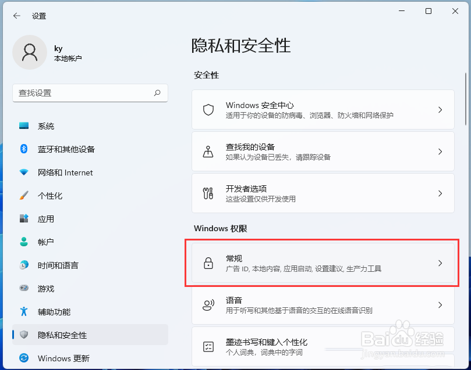The height and width of the screenshot is (370, 471).
Task: Open the 查找我的设备 card
Action: [323, 152]
